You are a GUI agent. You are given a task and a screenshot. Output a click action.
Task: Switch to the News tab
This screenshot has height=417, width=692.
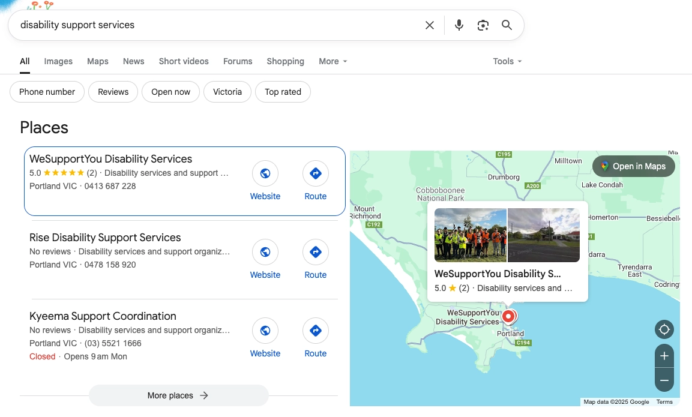[x=133, y=61]
